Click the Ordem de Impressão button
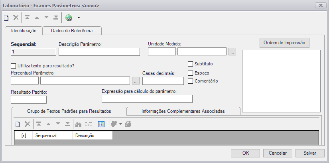The height and width of the screenshot is (163, 329). [284, 43]
